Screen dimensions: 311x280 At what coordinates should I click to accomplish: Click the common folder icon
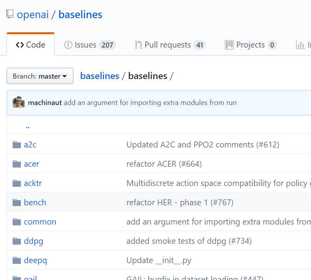click(17, 222)
